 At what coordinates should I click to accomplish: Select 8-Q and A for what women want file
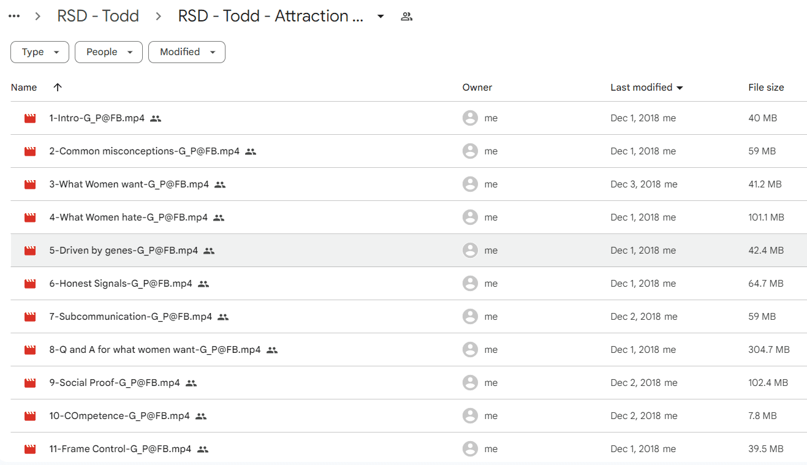point(155,350)
